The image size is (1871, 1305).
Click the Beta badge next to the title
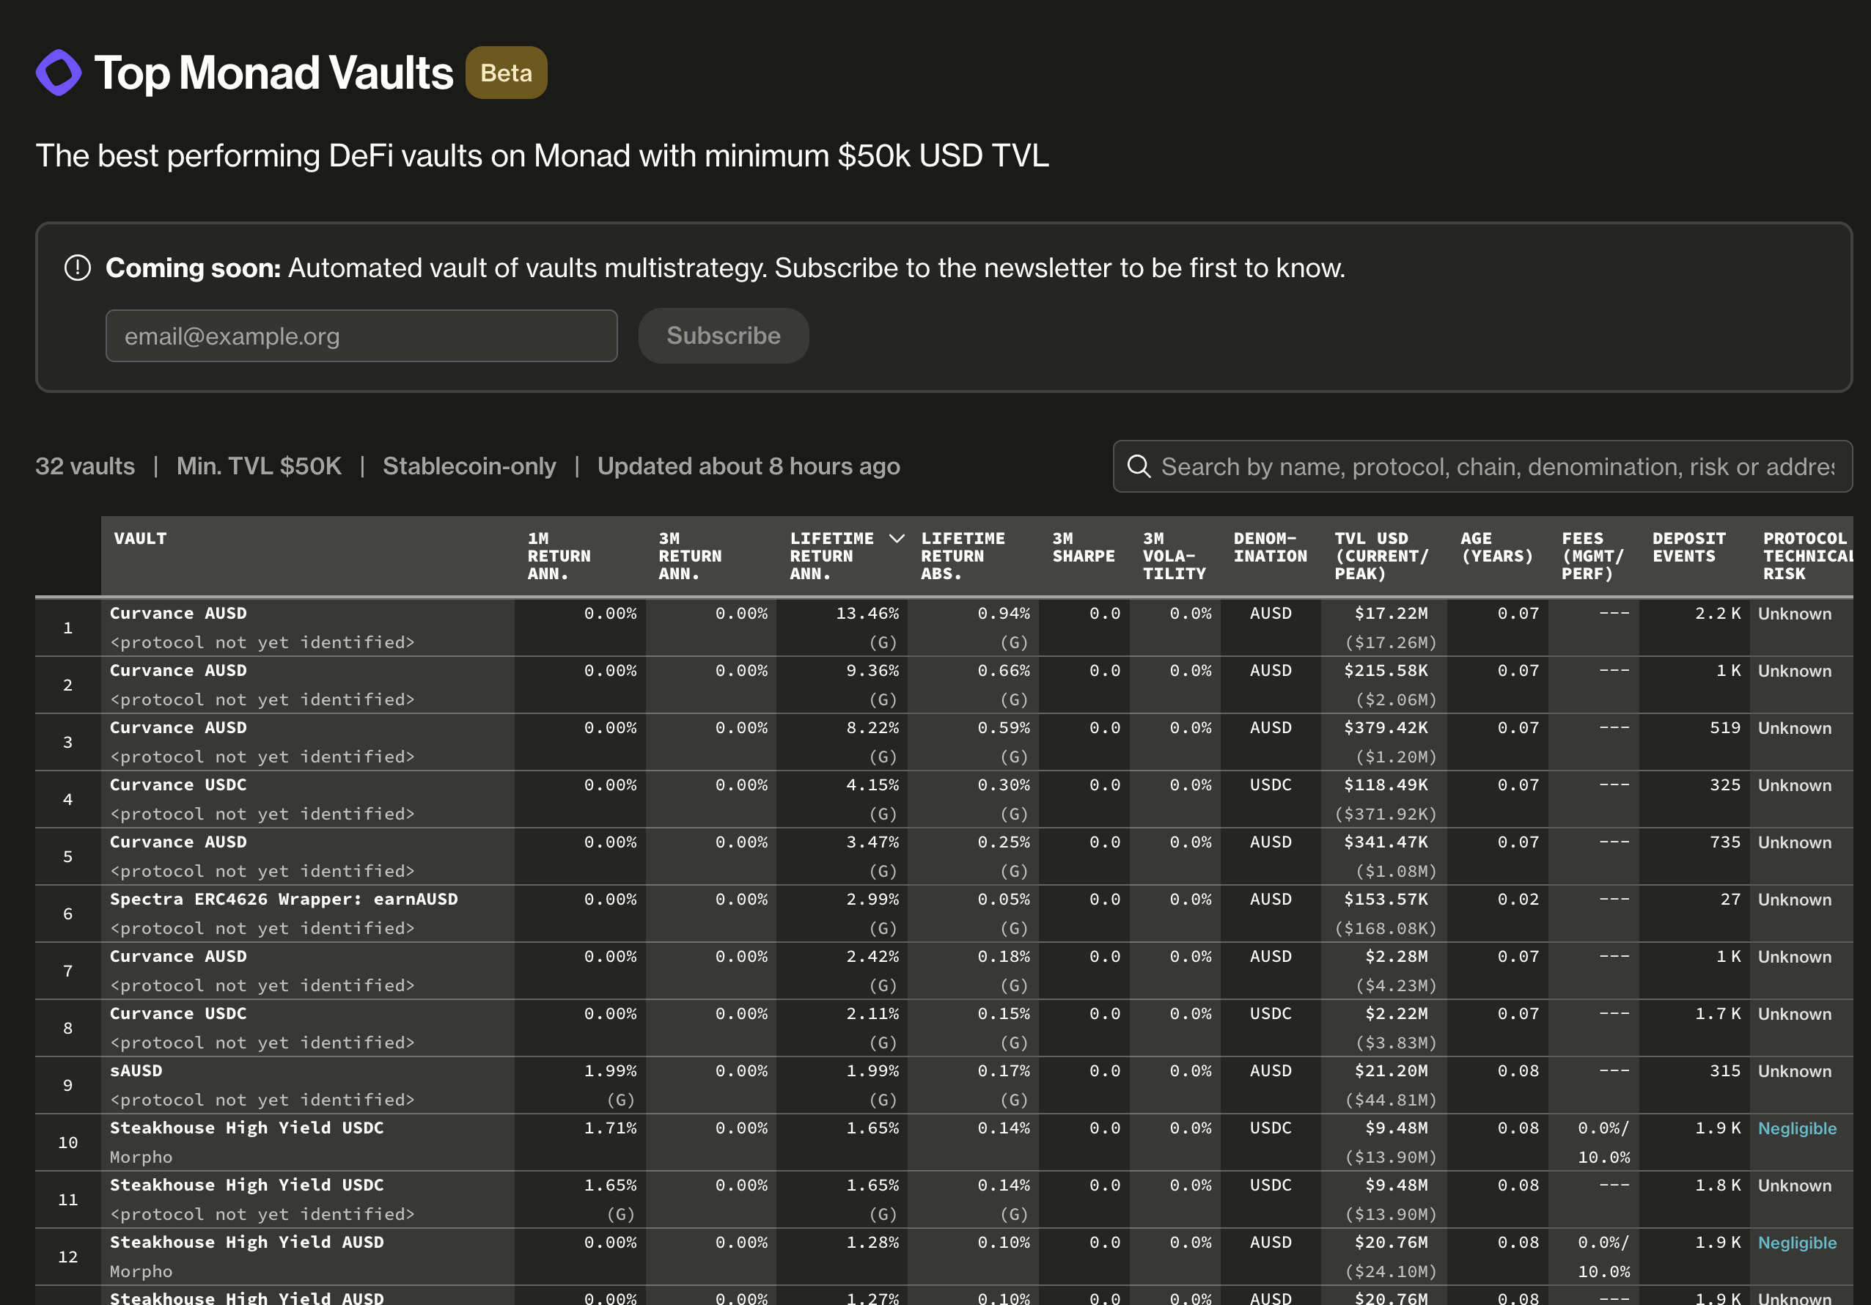coord(506,73)
